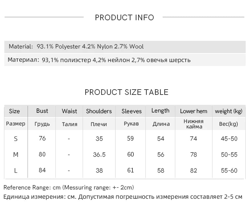Click the Waist column header
Image resolution: width=249 pixels, height=209 pixels.
69,111
